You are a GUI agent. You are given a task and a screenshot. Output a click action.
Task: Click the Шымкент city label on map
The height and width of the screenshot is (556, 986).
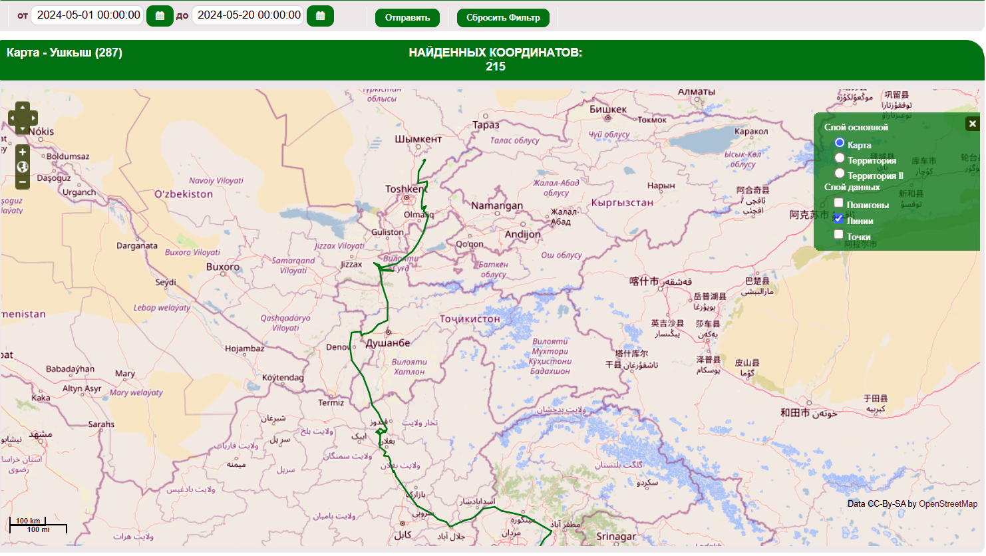tap(418, 139)
